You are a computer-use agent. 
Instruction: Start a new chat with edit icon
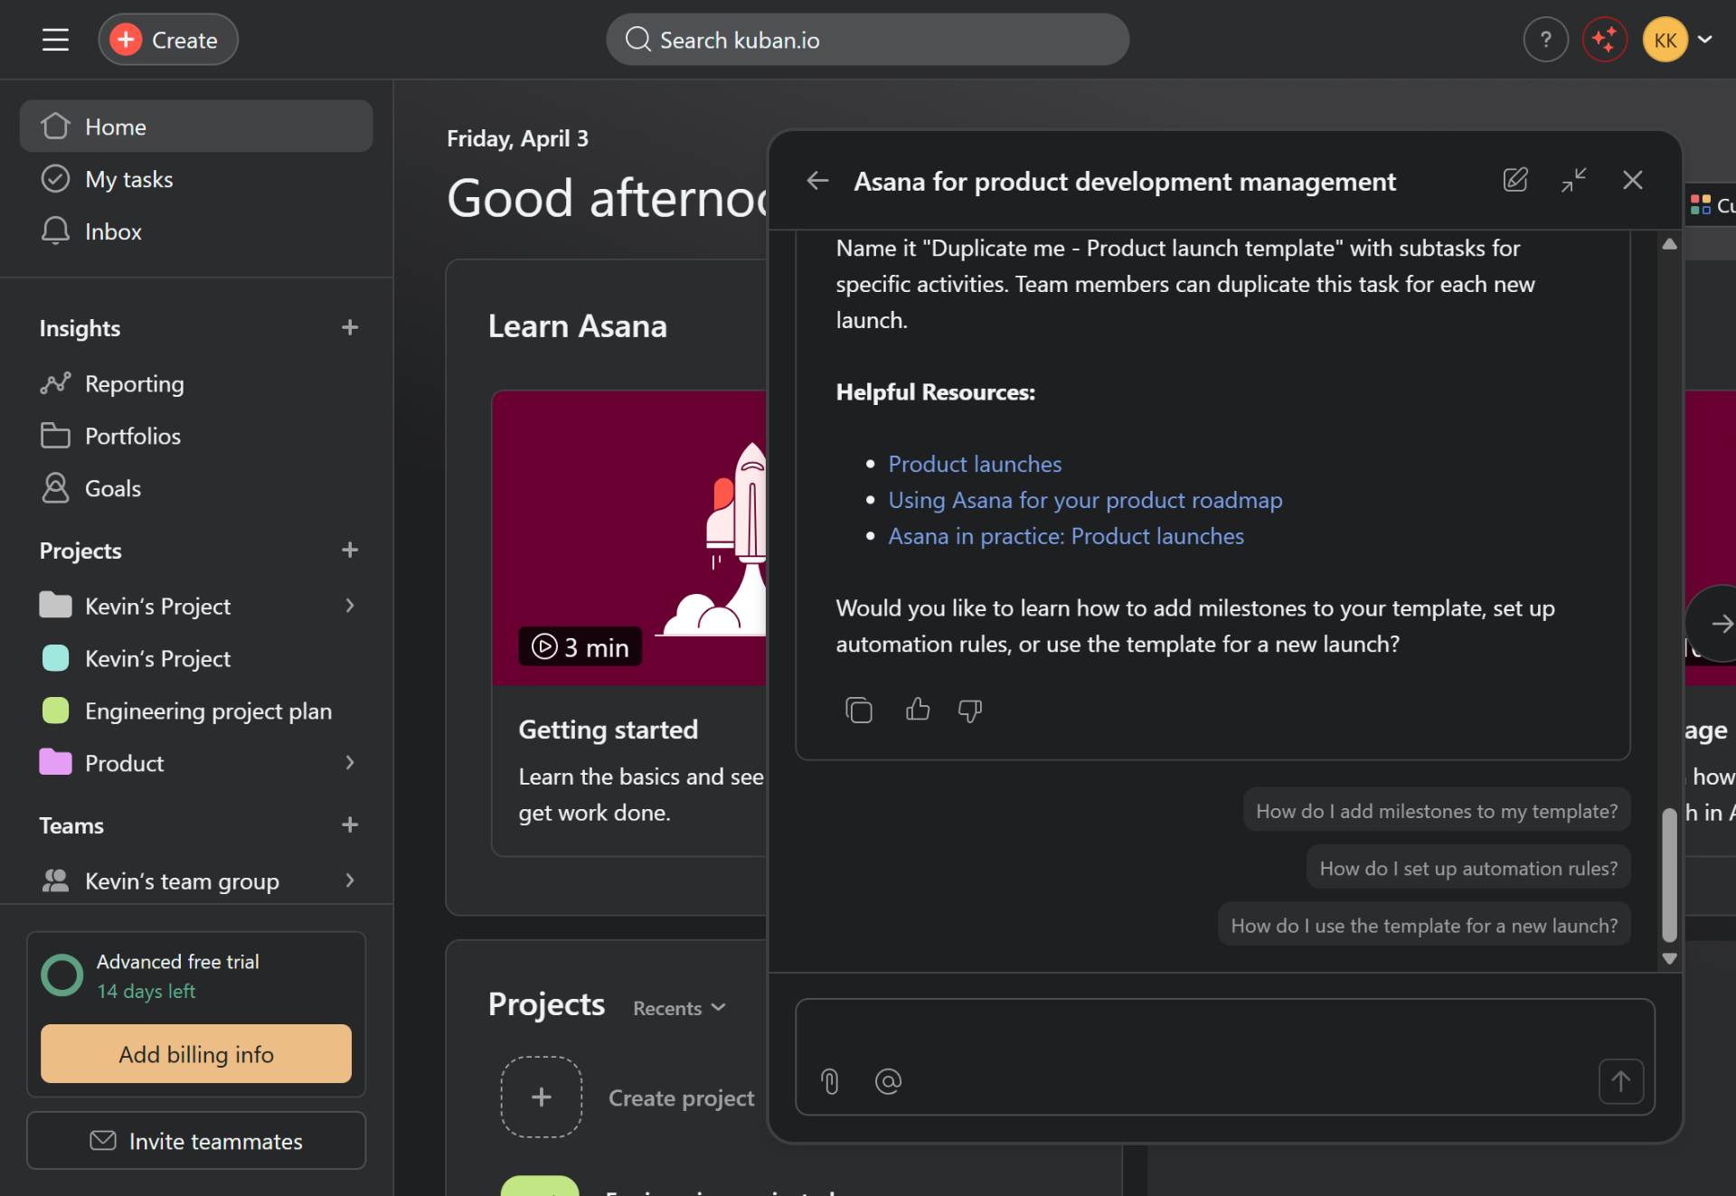(x=1515, y=180)
